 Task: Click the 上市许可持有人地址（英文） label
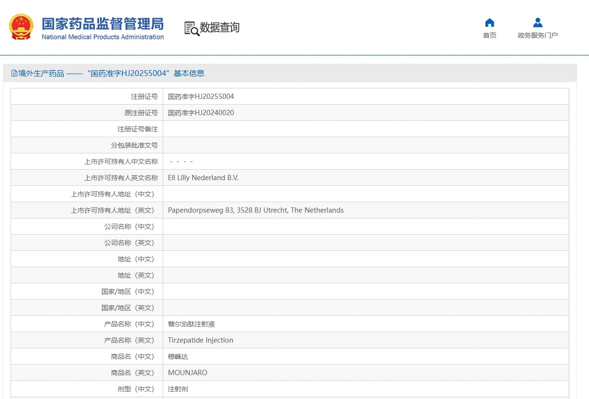112,210
